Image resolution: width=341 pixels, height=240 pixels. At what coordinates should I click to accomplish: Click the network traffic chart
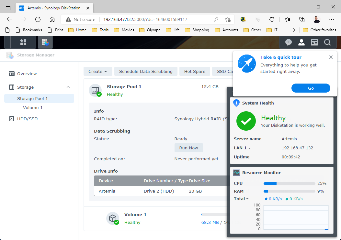coord(296,217)
